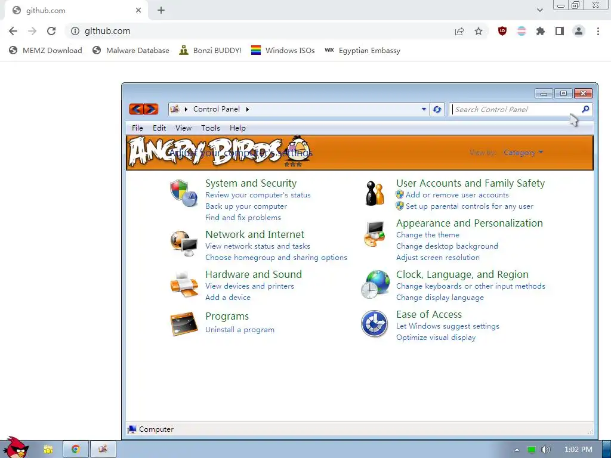Click Change display language link
Viewport: 611px width, 458px height.
point(440,298)
